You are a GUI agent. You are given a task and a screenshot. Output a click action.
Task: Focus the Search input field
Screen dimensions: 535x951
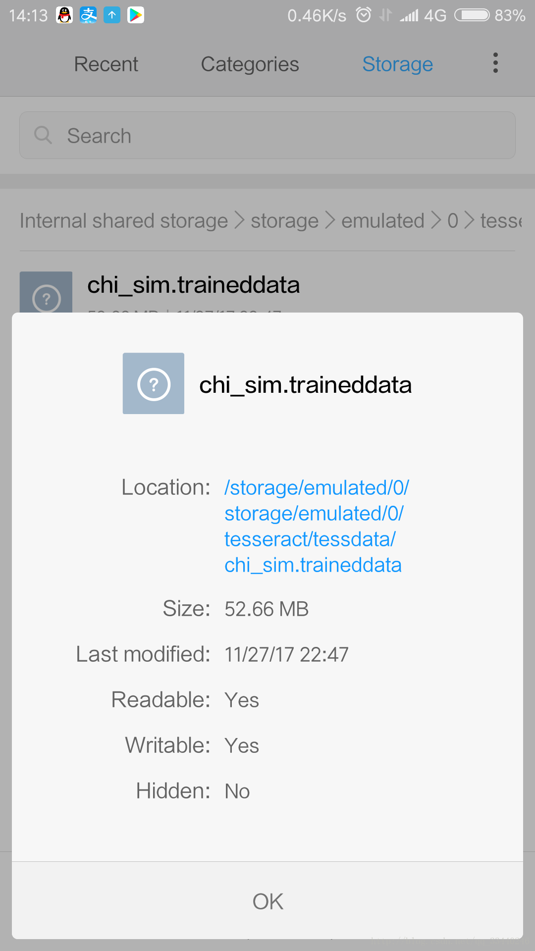pos(267,135)
